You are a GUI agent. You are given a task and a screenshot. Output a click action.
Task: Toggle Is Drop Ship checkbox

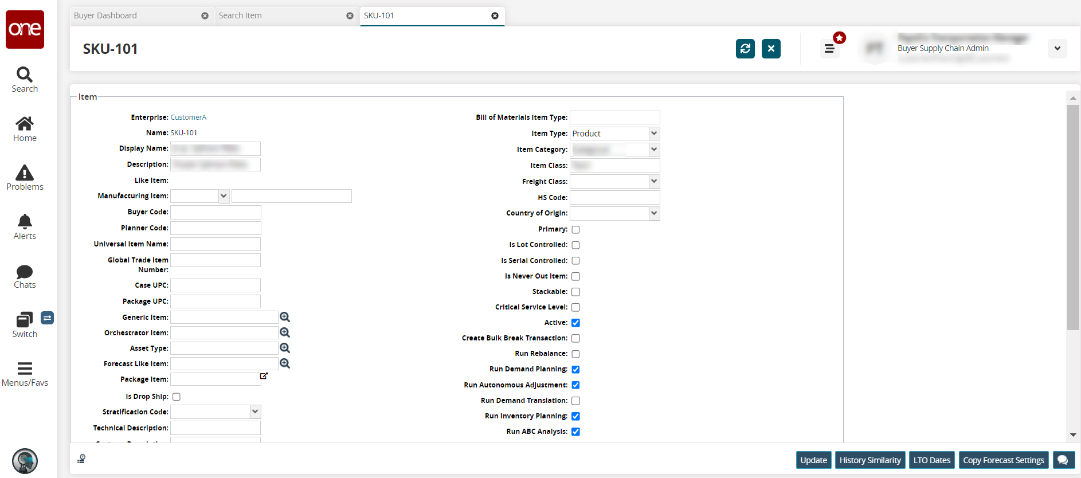(x=177, y=397)
